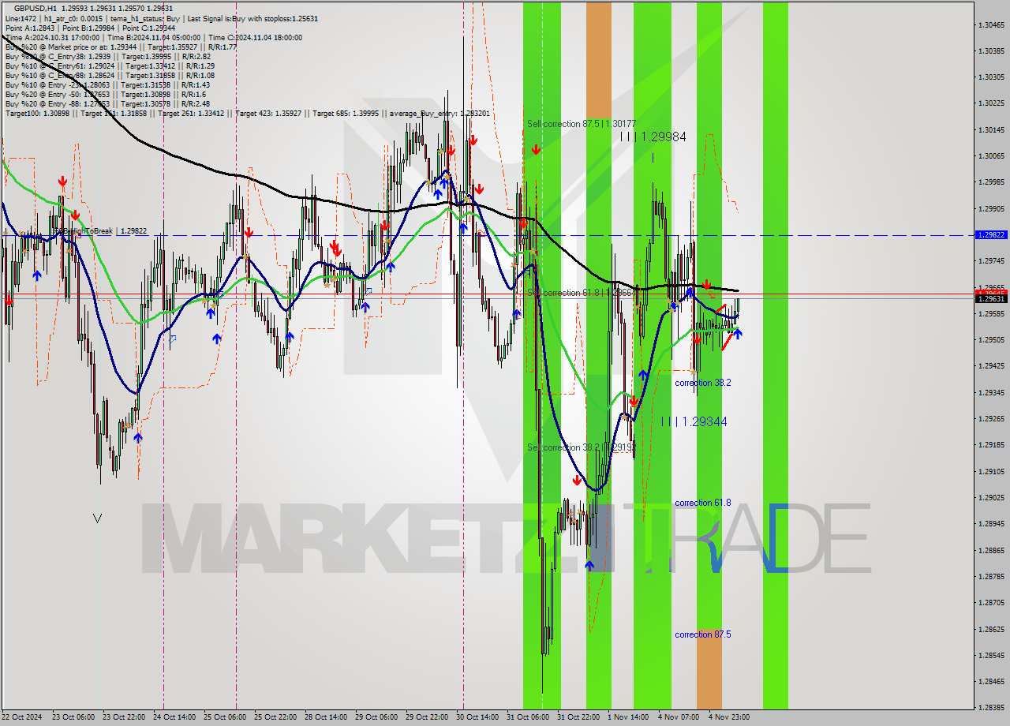Click the '22 Oct 2024' date label
The image size is (1010, 726).
pyautogui.click(x=21, y=717)
